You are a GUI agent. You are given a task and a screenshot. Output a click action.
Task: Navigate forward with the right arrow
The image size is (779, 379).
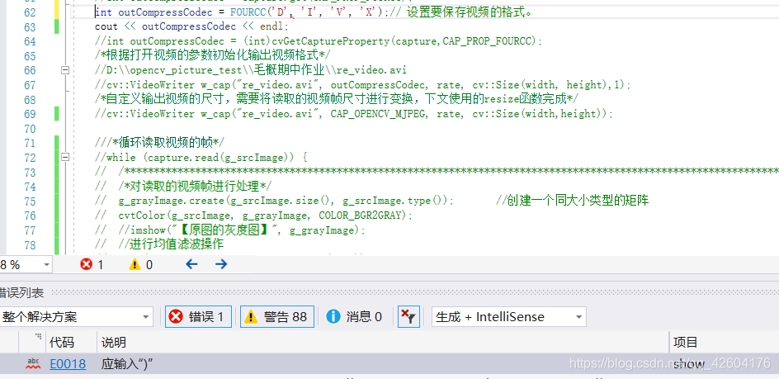221,264
